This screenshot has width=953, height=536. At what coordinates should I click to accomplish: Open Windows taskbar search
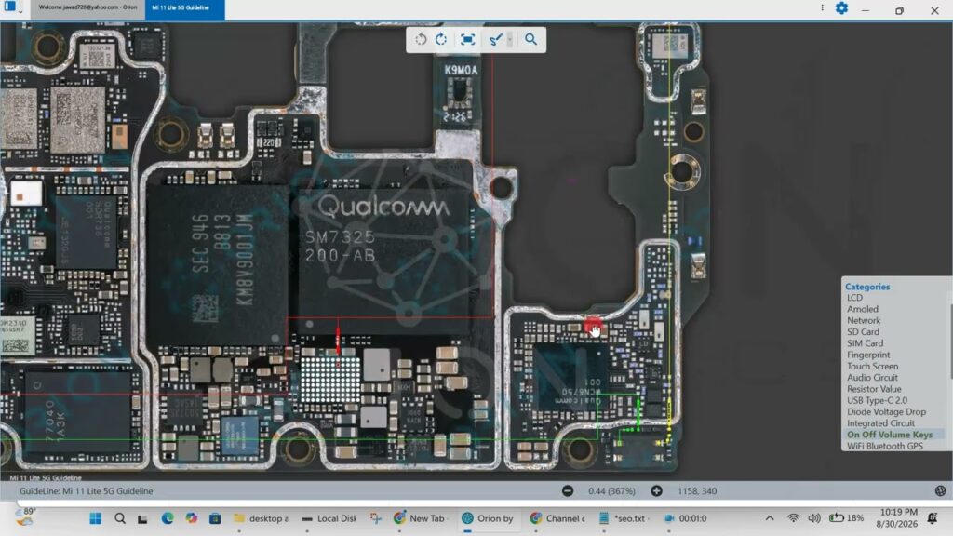pos(120,518)
